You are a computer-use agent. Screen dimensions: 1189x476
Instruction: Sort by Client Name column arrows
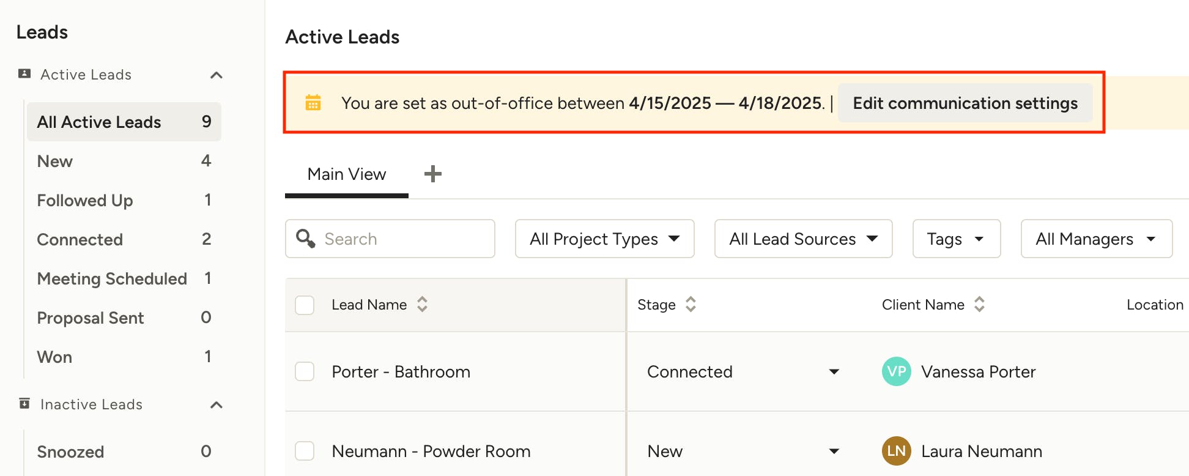tap(979, 305)
